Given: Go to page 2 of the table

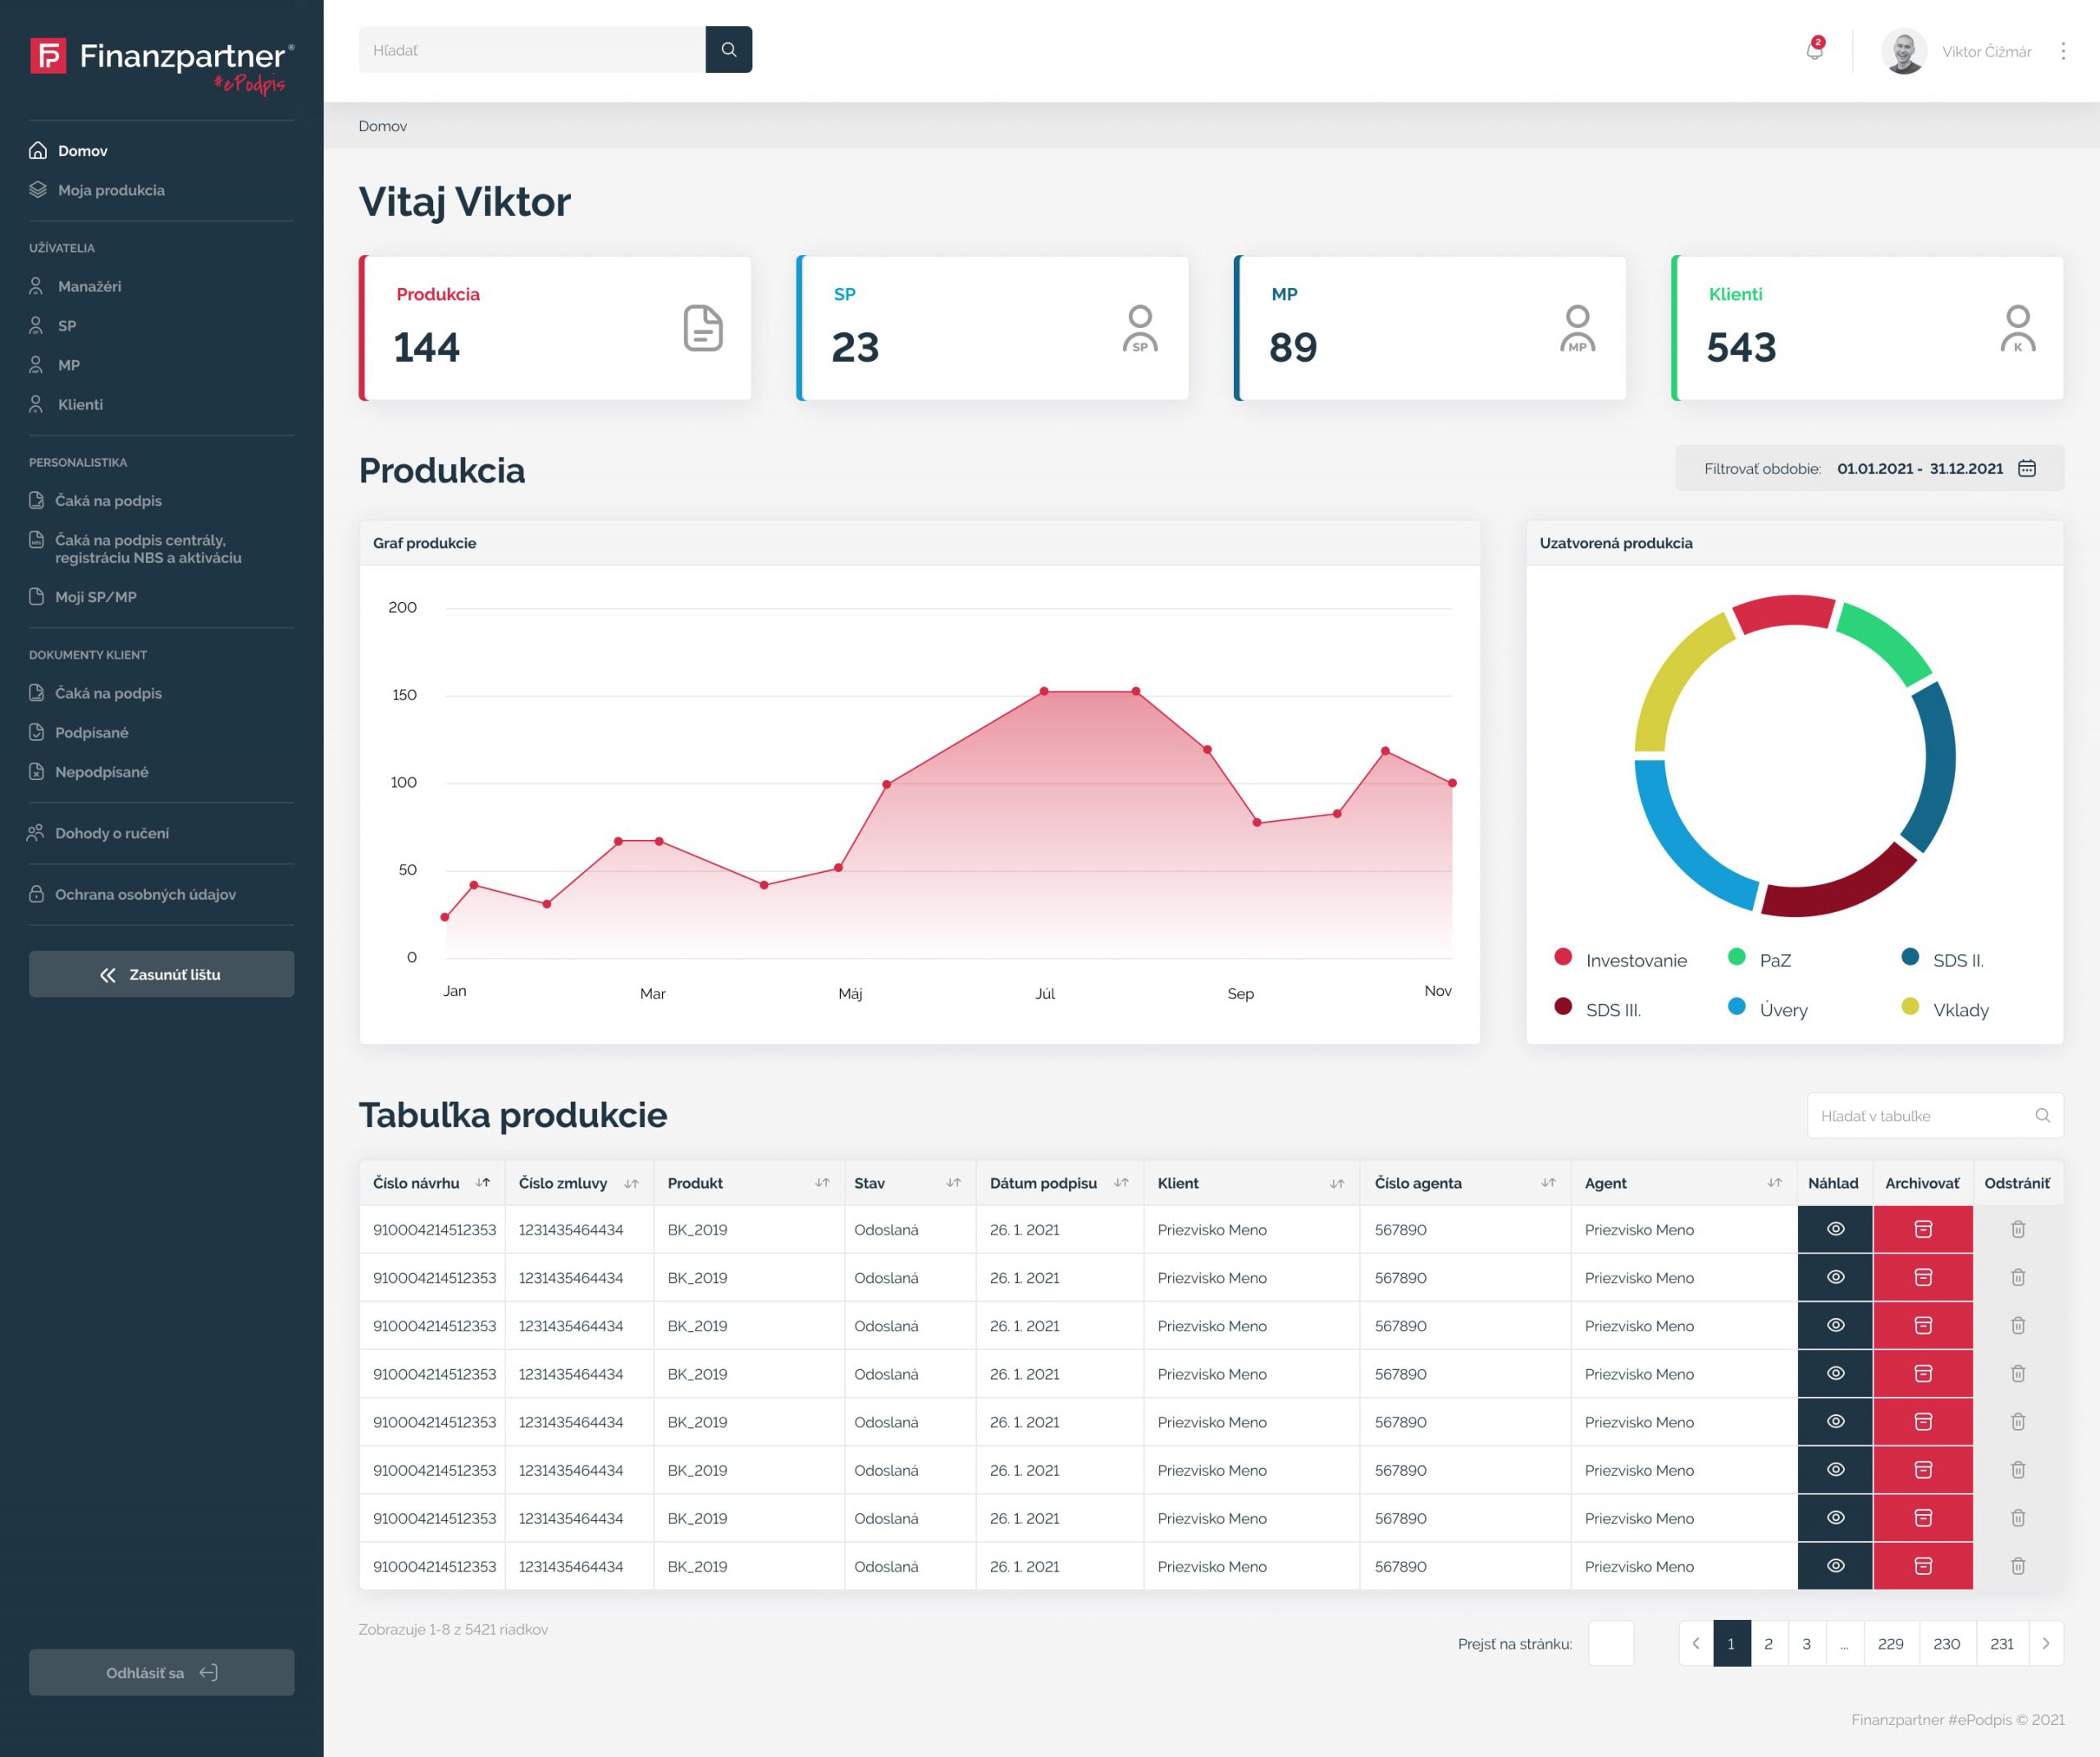Looking at the screenshot, I should (x=1768, y=1643).
